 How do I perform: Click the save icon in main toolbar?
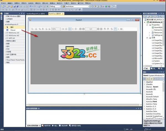pyautogui.click(x=15, y=6)
